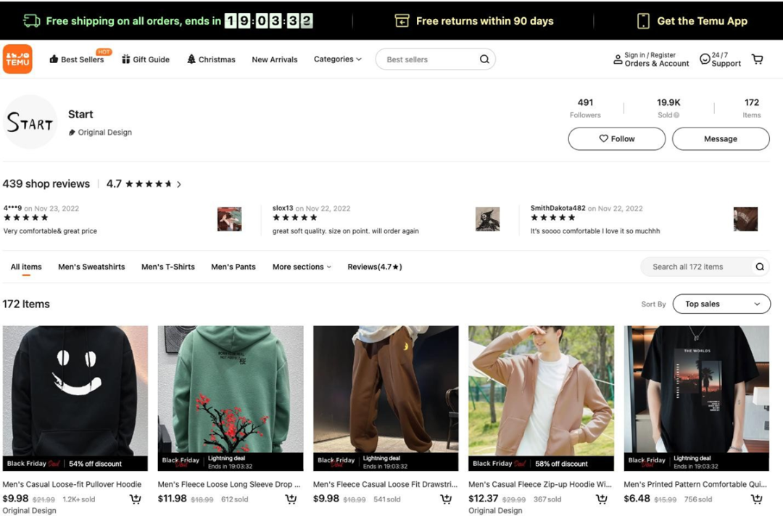Click the Temu logo home icon
783x516 pixels.
click(x=17, y=59)
